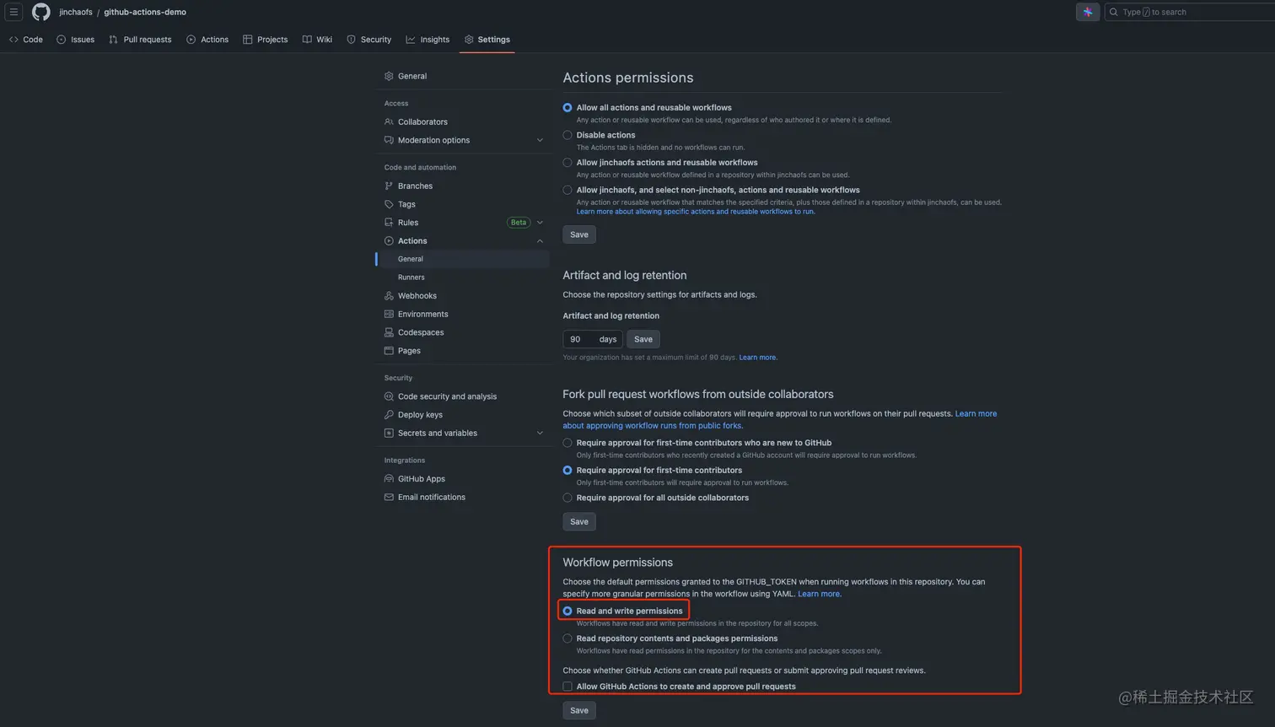The height and width of the screenshot is (727, 1275).
Task: Click the search magnifier icon
Action: click(1114, 12)
